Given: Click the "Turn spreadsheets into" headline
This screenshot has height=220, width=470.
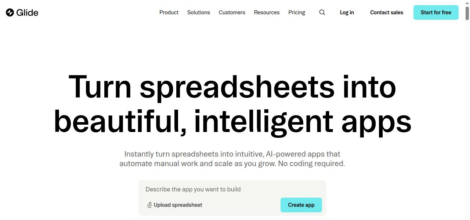Looking at the screenshot, I should 232,87.
